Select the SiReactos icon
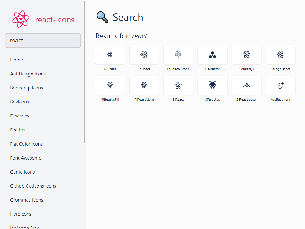 [x=212, y=85]
